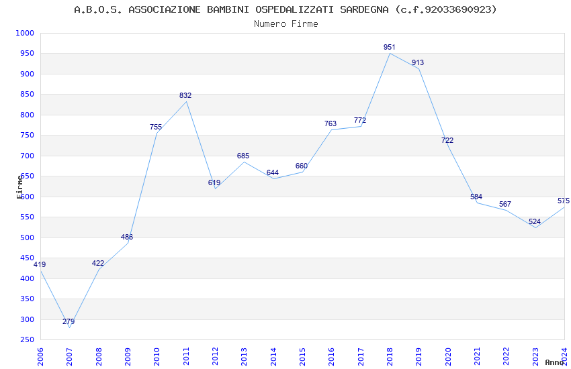Select the data label 567

click(x=505, y=204)
